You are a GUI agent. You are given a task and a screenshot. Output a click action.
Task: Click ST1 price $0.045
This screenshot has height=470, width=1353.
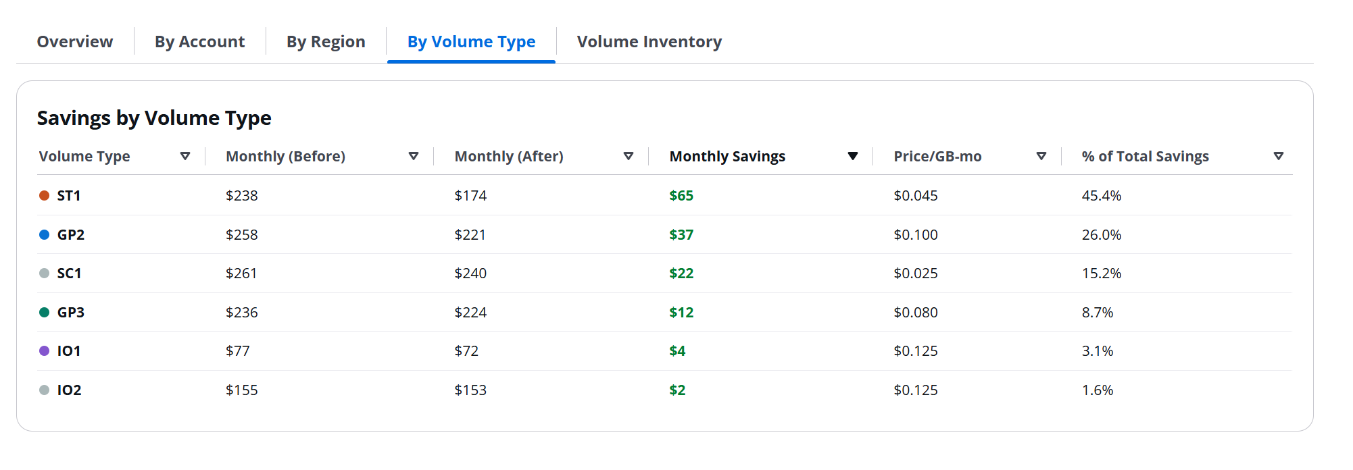916,196
